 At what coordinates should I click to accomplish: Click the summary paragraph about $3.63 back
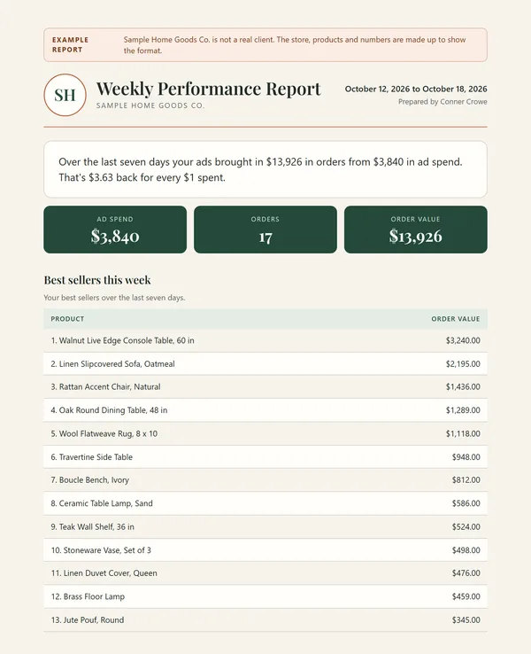click(260, 169)
